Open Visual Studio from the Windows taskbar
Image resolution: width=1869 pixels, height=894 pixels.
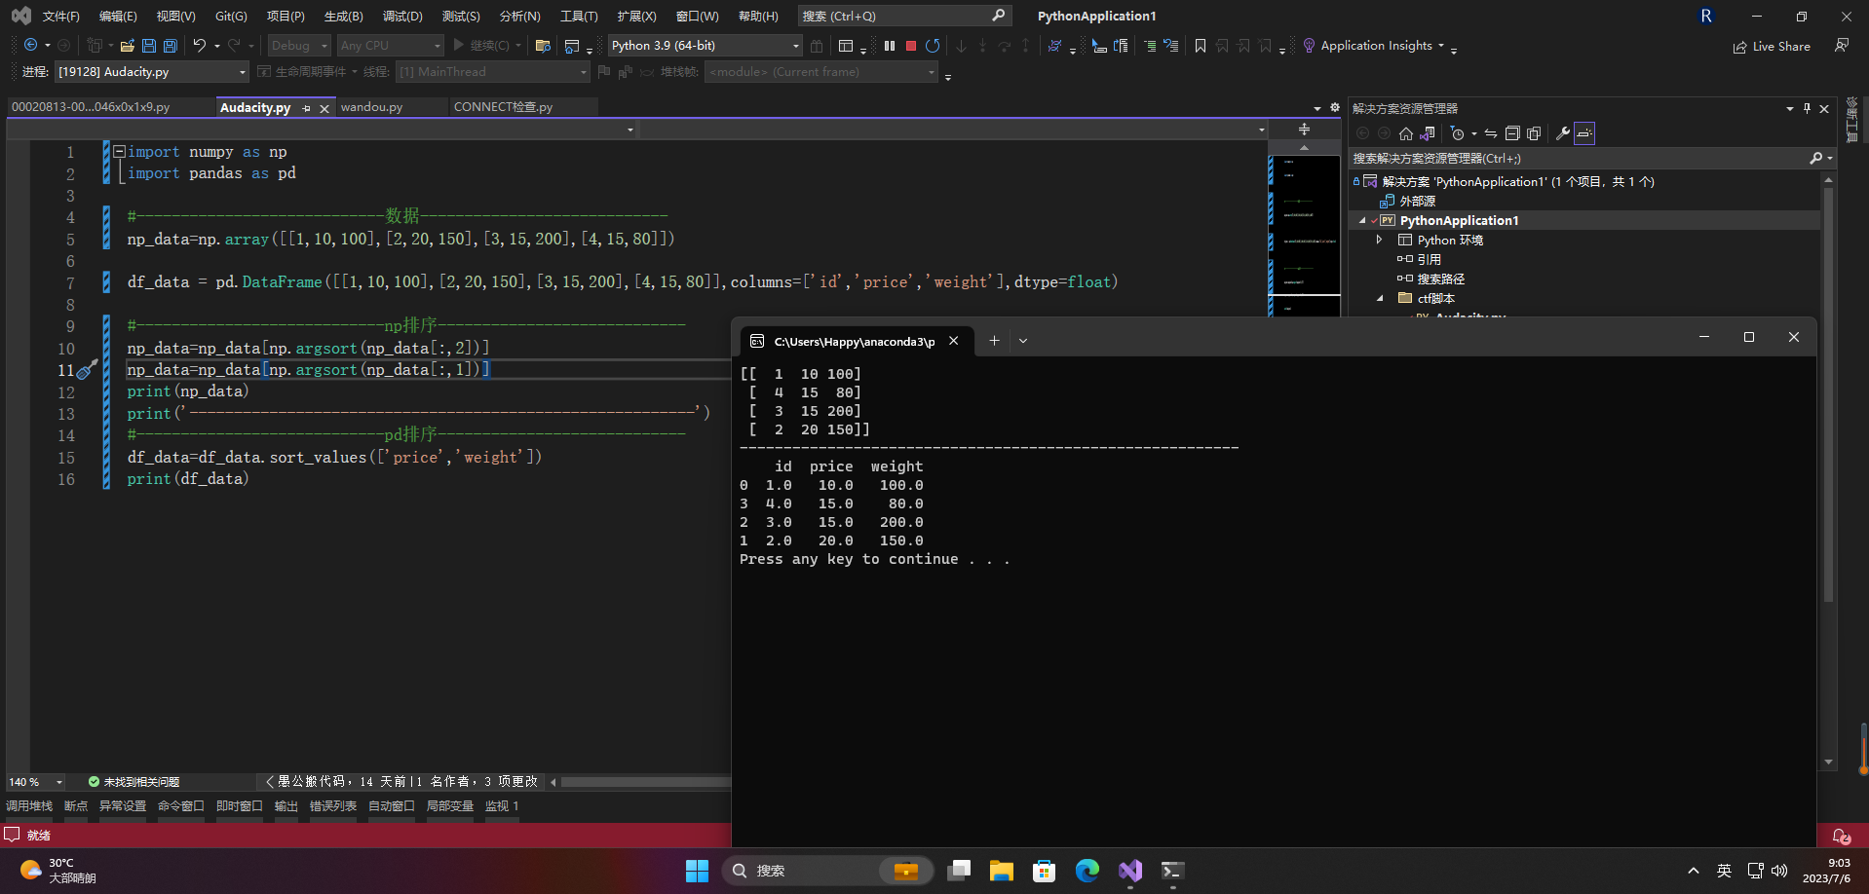coord(1129,871)
